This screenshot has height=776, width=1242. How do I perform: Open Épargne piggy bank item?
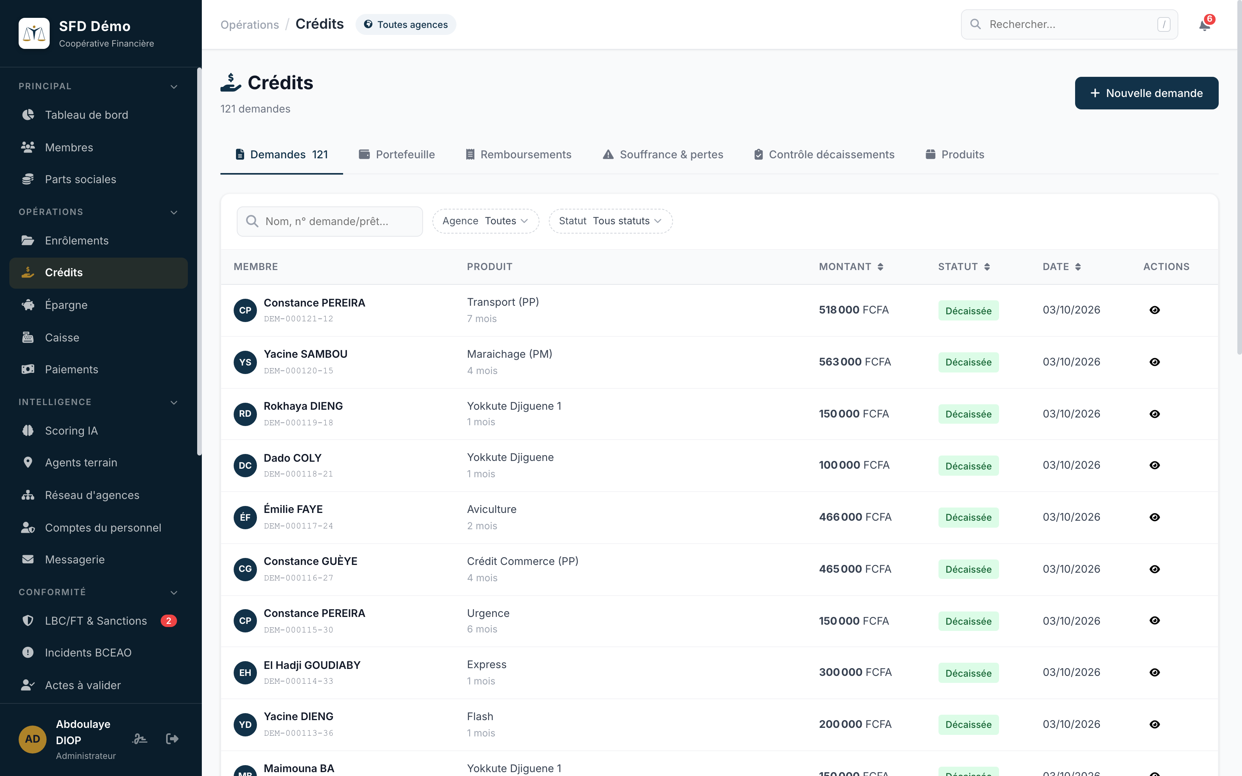click(99, 305)
